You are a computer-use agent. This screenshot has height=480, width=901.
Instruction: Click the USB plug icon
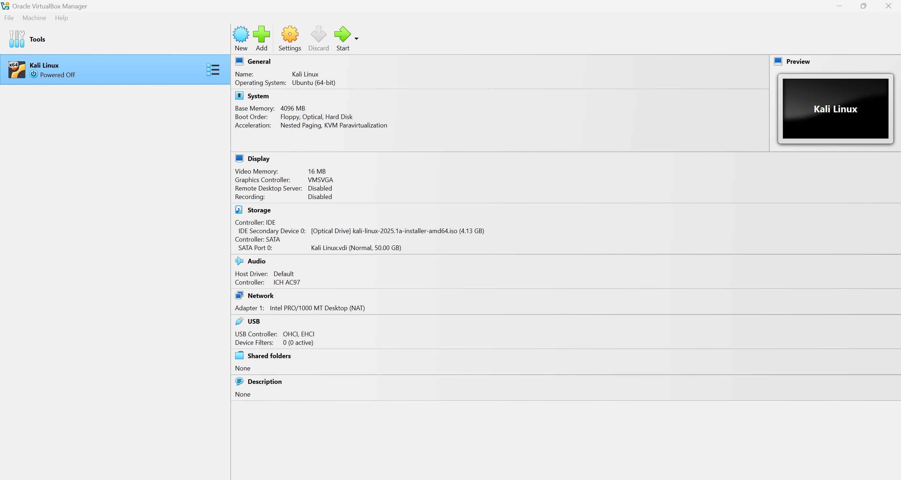tap(239, 321)
